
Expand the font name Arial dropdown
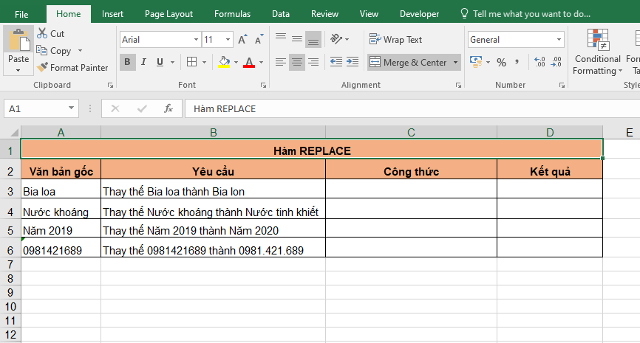tap(196, 40)
